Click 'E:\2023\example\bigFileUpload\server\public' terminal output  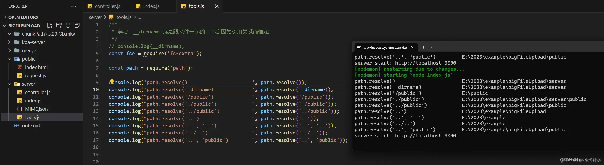(x=524, y=99)
